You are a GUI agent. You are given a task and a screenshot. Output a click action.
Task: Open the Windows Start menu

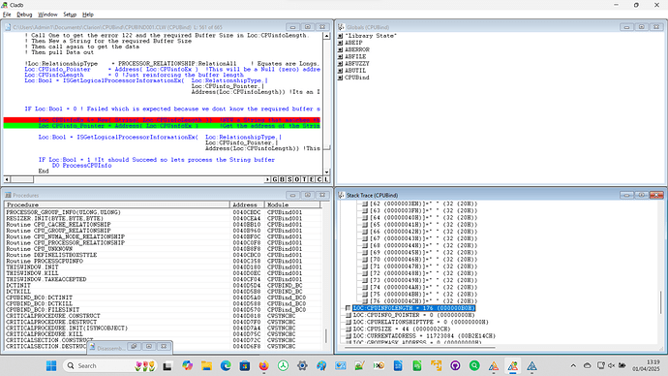(51, 365)
